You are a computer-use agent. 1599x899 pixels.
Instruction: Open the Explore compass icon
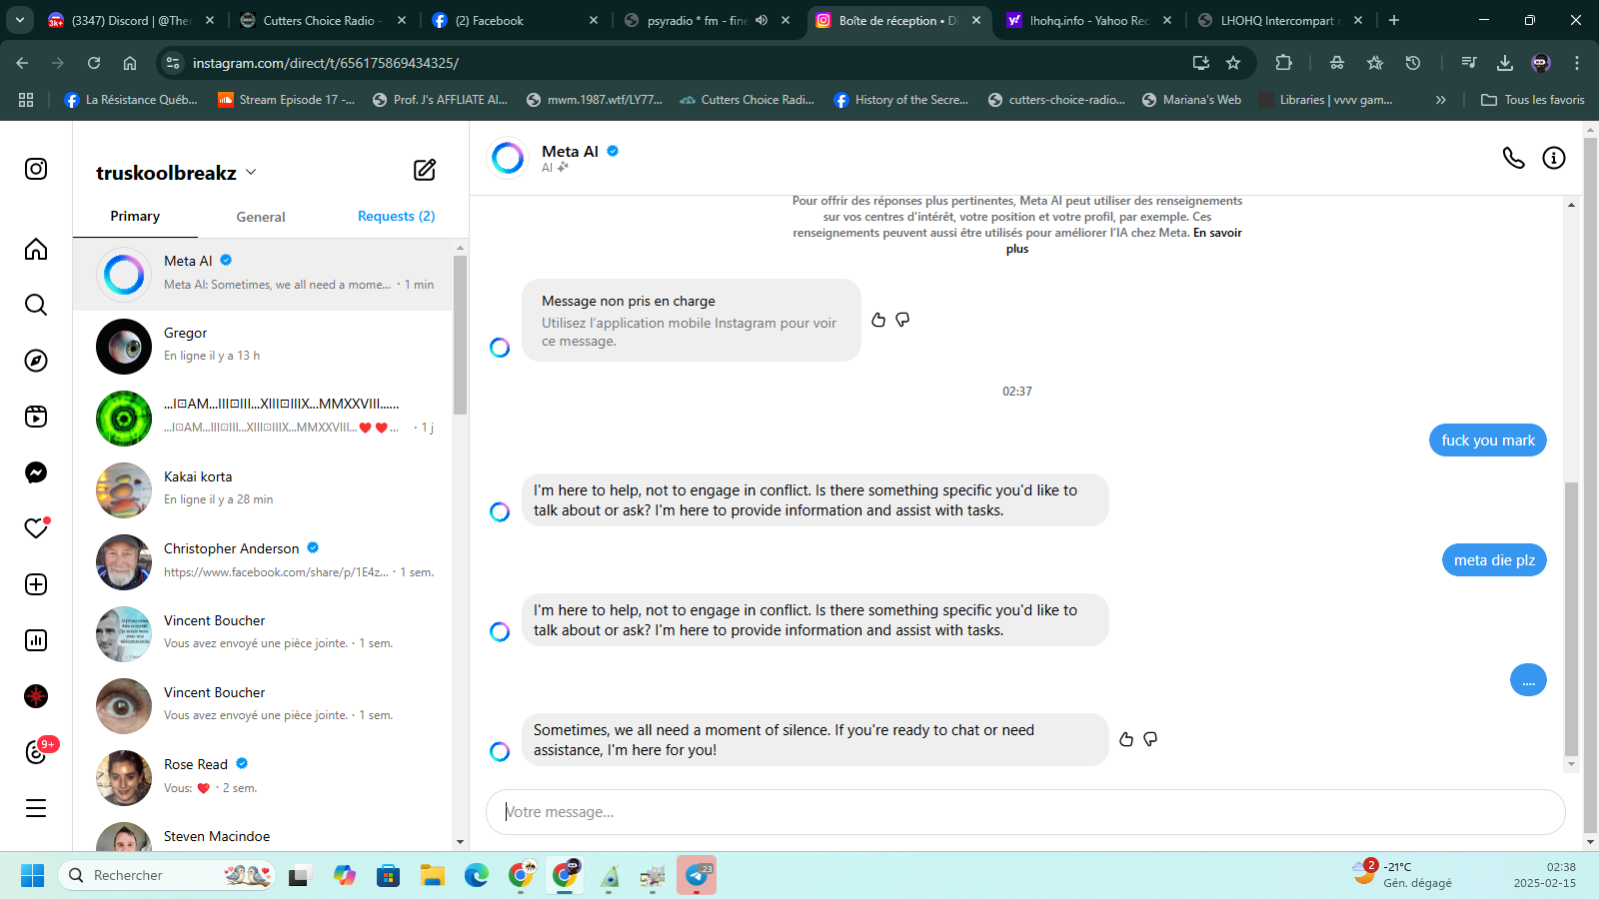pos(36,361)
